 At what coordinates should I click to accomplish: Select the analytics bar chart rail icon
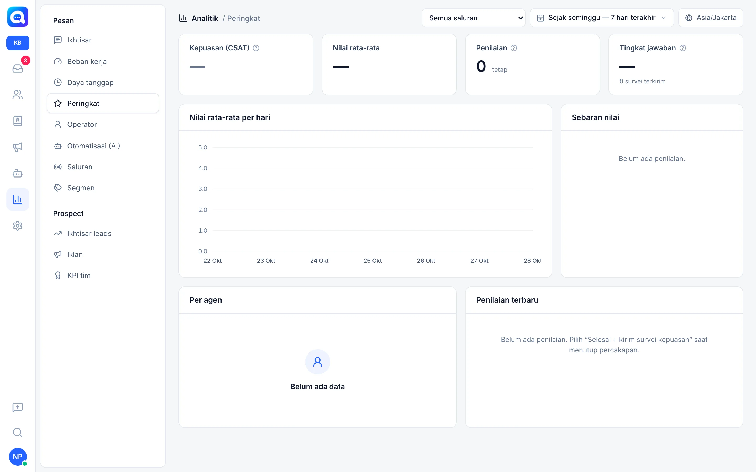click(18, 199)
